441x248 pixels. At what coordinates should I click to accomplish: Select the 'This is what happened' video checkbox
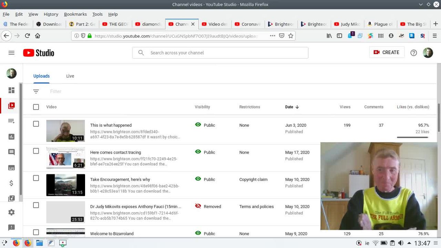point(36,124)
